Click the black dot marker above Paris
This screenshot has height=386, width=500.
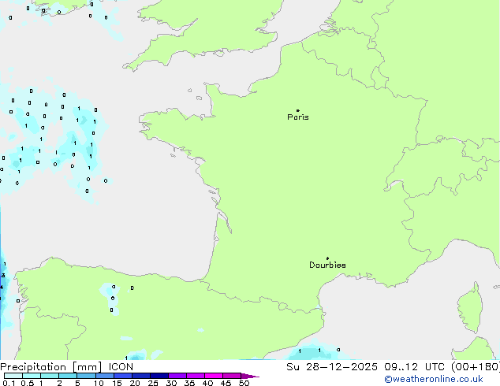pos(298,110)
